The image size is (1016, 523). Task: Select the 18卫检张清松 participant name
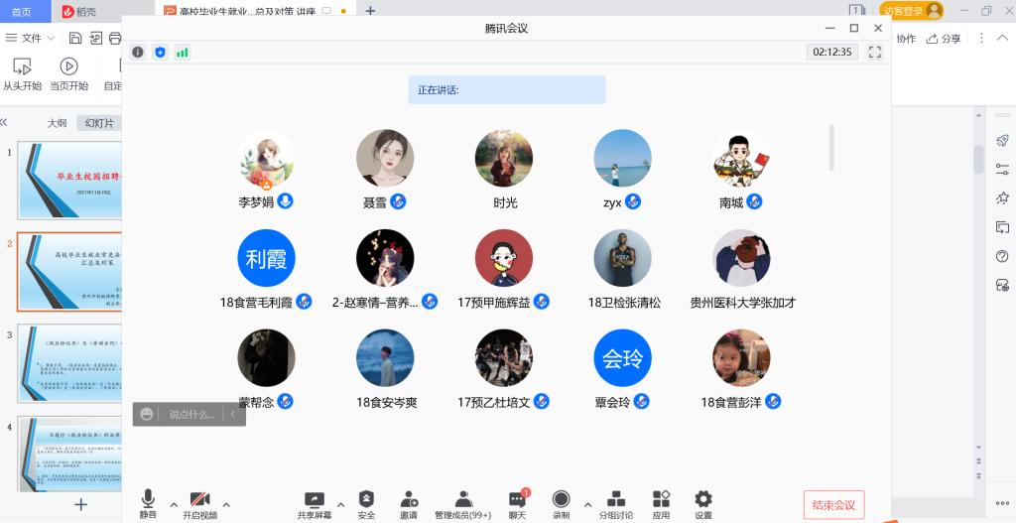click(624, 303)
